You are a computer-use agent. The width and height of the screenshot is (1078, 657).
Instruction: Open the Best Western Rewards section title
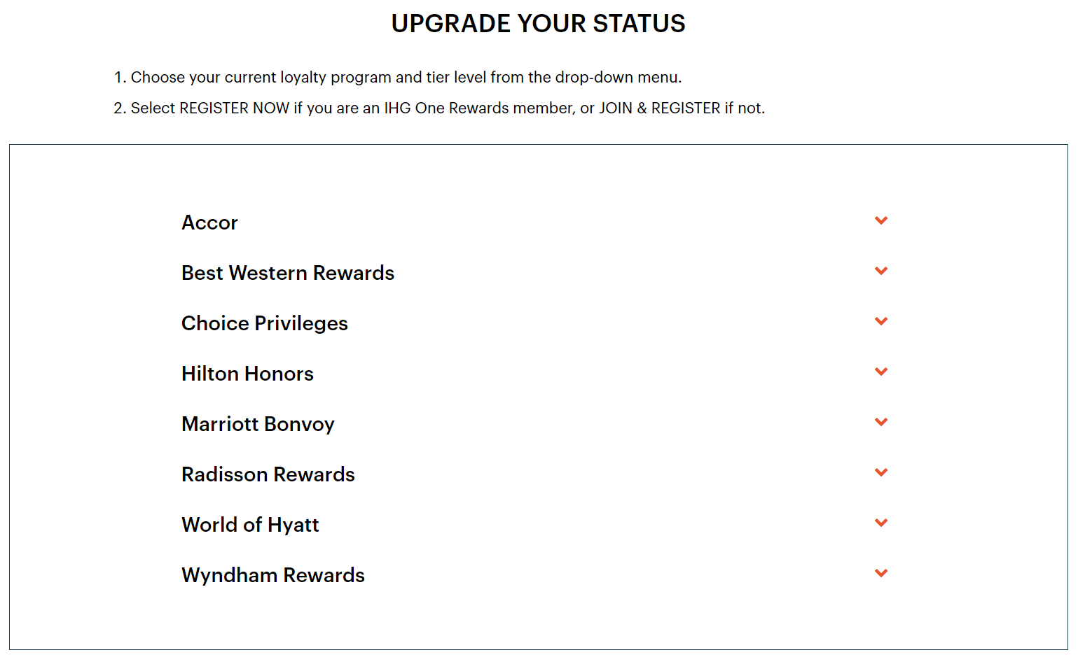pyautogui.click(x=287, y=273)
